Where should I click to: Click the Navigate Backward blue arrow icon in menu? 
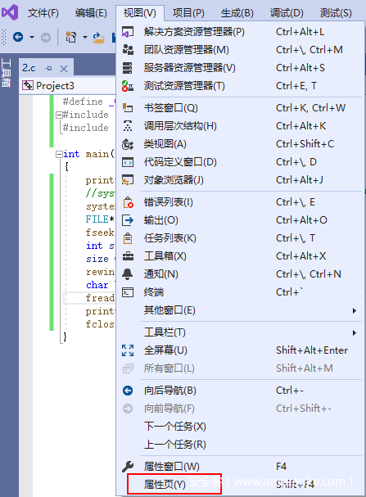[128, 391]
